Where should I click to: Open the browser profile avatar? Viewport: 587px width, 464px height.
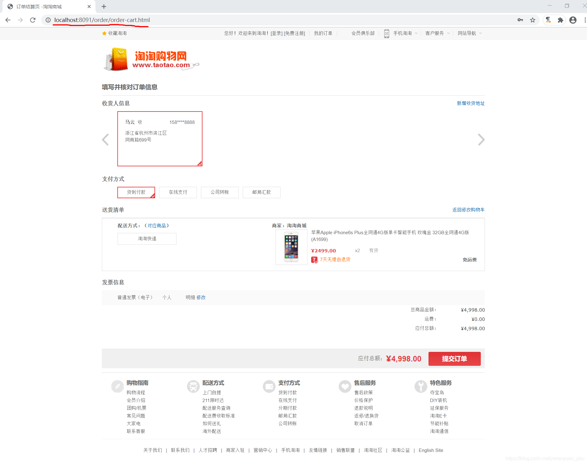(x=573, y=20)
